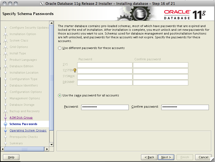215x162 pixels.
Task: Open the ASM Disk Group step link
Action: [21, 118]
